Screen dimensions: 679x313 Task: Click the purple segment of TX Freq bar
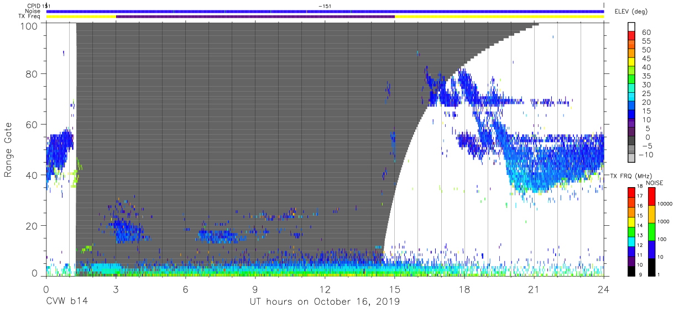[255, 17]
